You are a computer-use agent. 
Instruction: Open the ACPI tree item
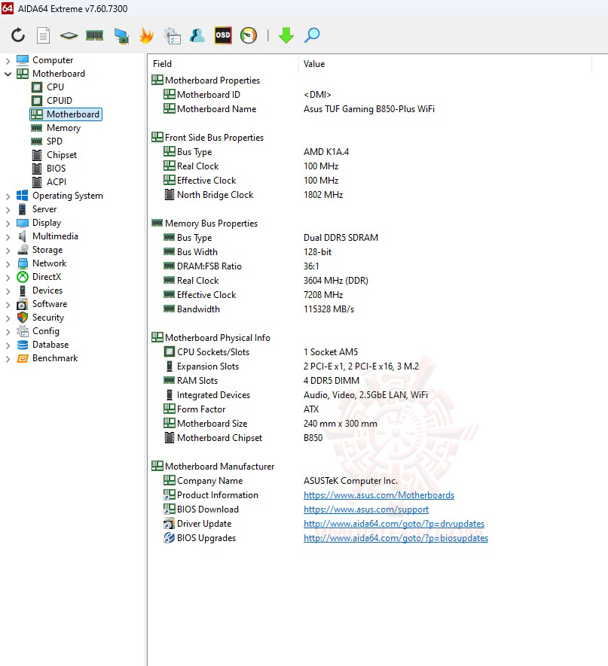(x=57, y=182)
